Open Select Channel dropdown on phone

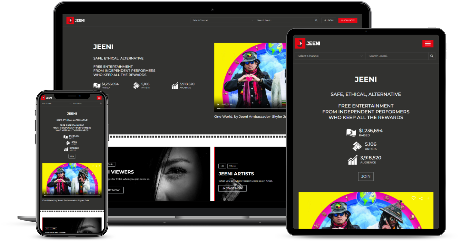coord(56,103)
